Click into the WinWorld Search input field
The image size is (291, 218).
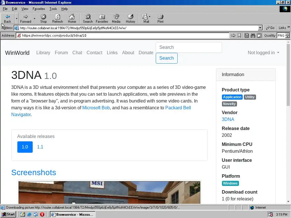pyautogui.click(x=189, y=47)
